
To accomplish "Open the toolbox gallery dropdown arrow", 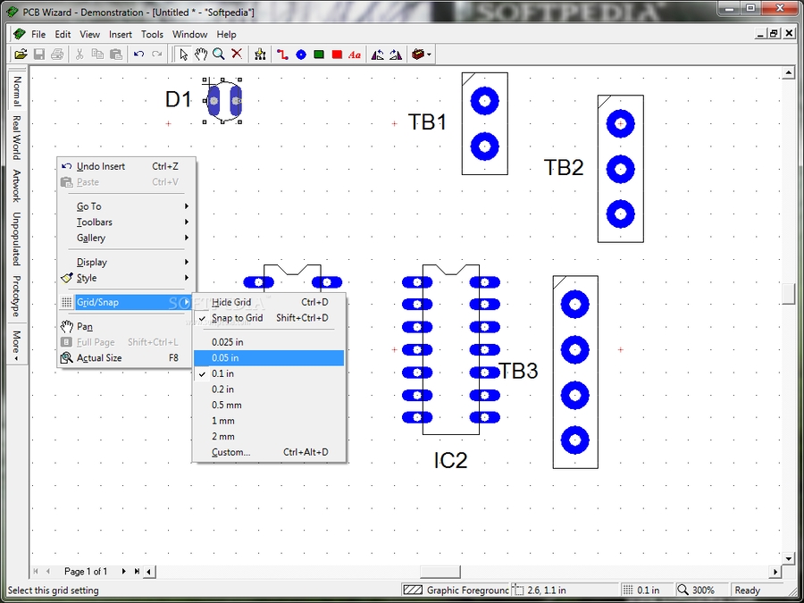I will coord(430,54).
